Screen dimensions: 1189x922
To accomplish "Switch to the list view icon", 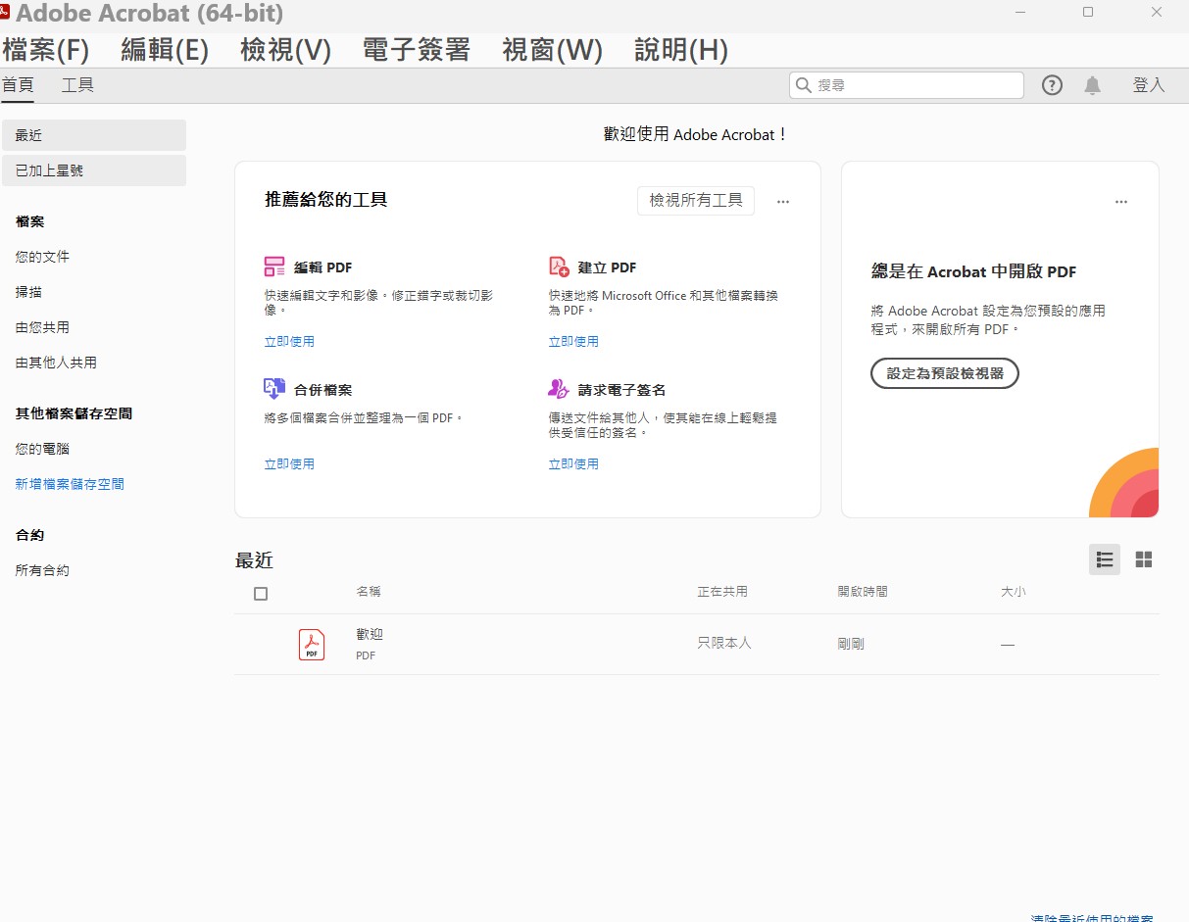I will coord(1105,559).
